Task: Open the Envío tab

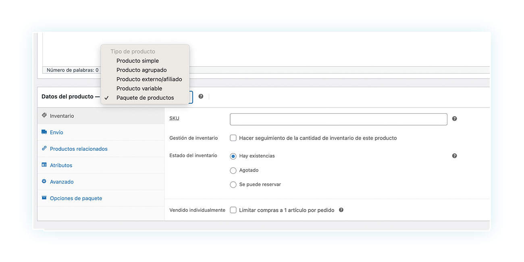Action: tap(101, 132)
